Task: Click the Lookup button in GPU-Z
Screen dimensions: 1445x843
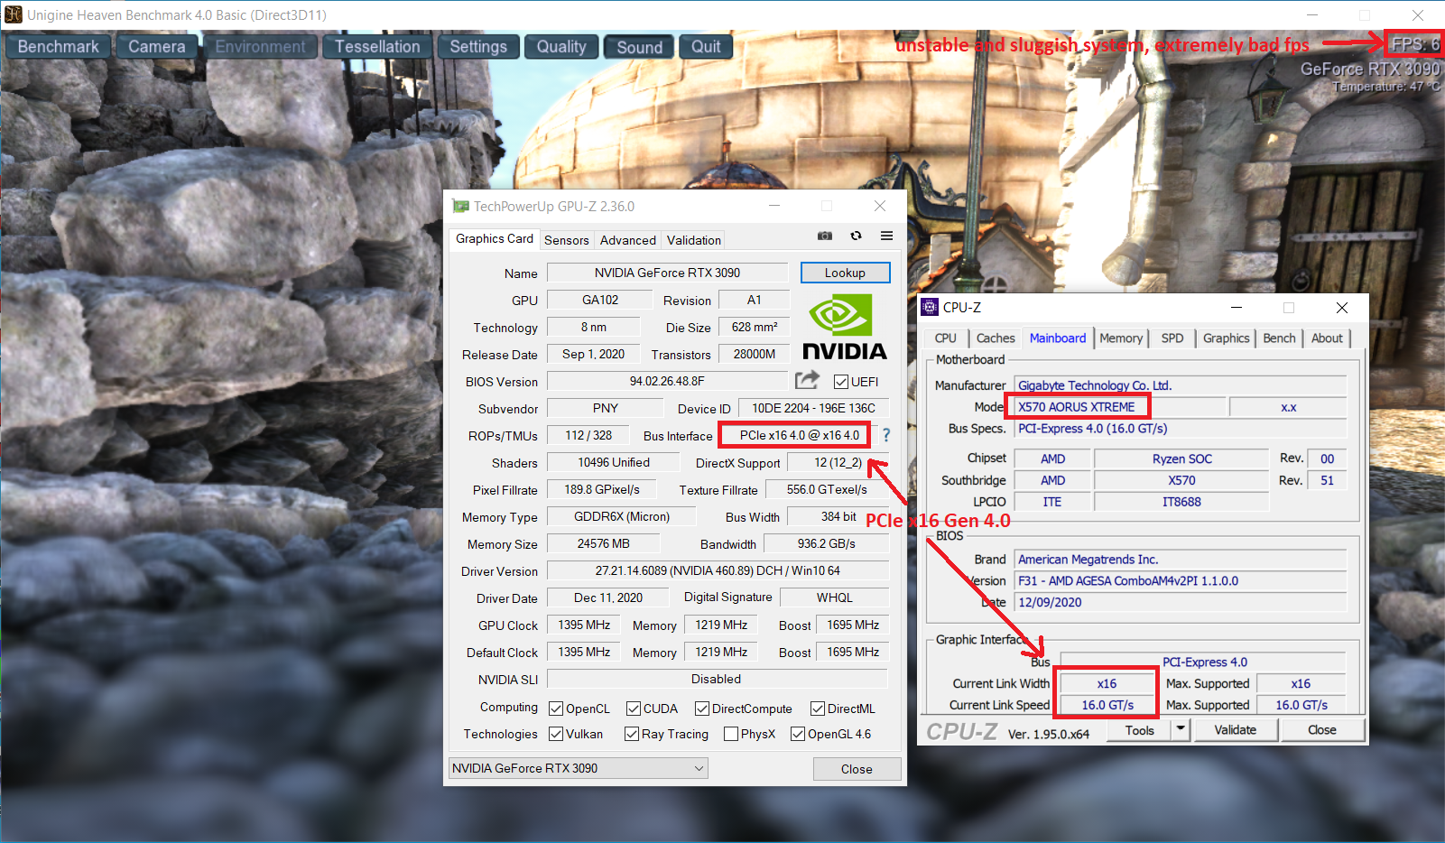Action: tap(845, 273)
